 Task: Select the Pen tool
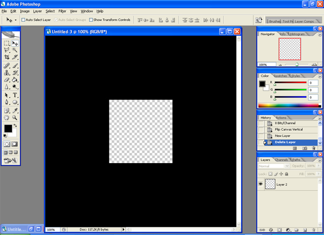[x=7, y=102]
